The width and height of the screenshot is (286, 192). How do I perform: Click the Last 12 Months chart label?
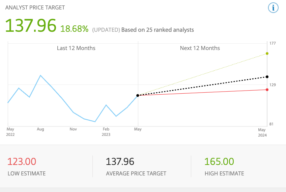[76, 48]
